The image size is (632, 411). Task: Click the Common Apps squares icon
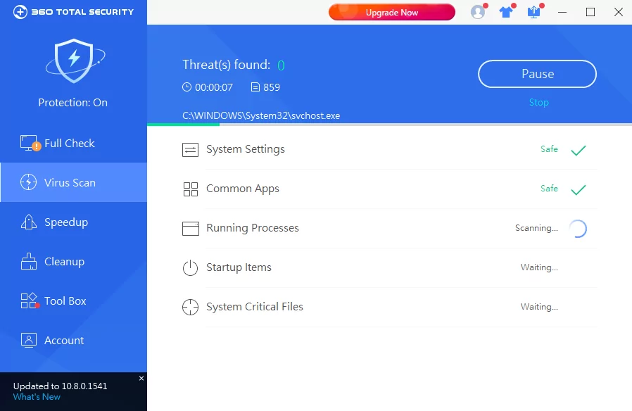pos(190,189)
